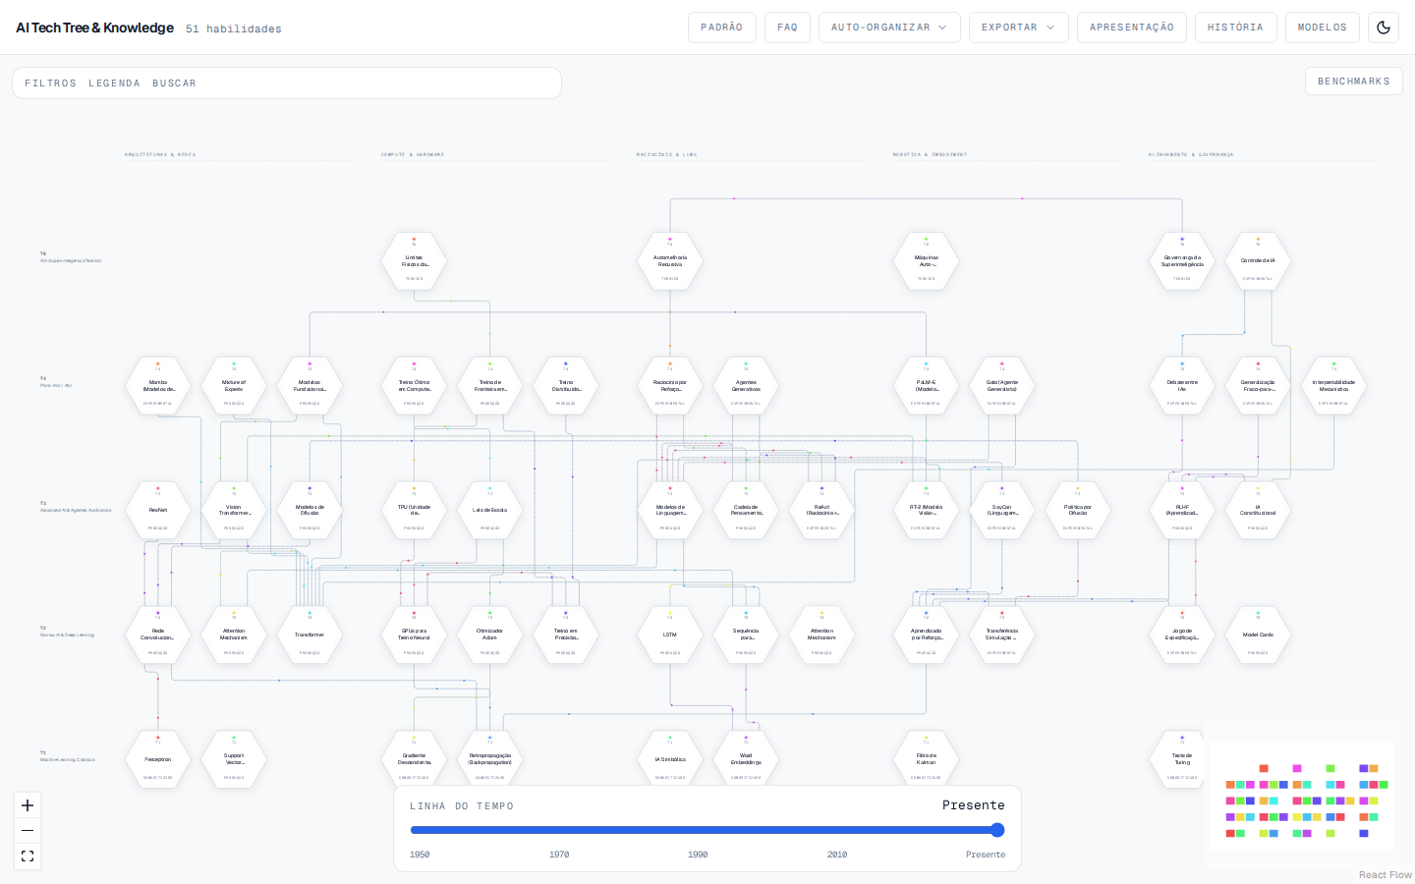
Task: Switch to the Filtros tab
Action: coord(50,83)
